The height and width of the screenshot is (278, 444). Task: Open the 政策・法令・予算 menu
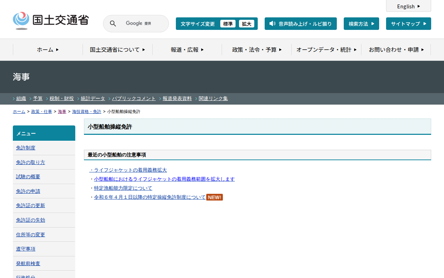257,50
